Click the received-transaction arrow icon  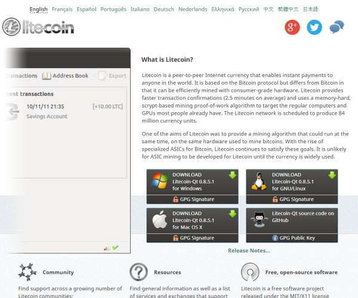13,112
